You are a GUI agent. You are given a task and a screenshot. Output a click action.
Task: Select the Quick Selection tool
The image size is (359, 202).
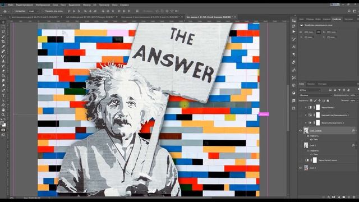coord(3,36)
